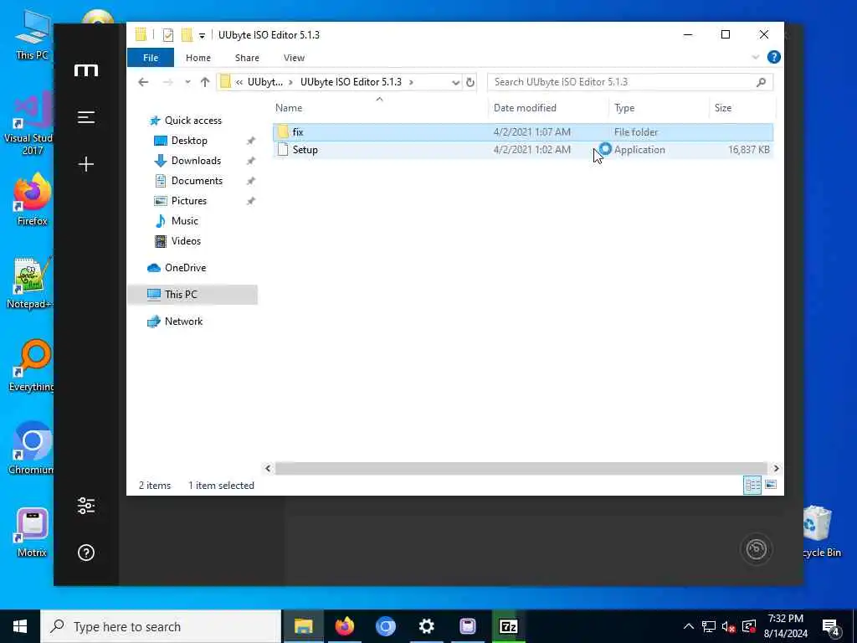Select the Chromium desktop shortcut
The height and width of the screenshot is (643, 857).
(32, 449)
